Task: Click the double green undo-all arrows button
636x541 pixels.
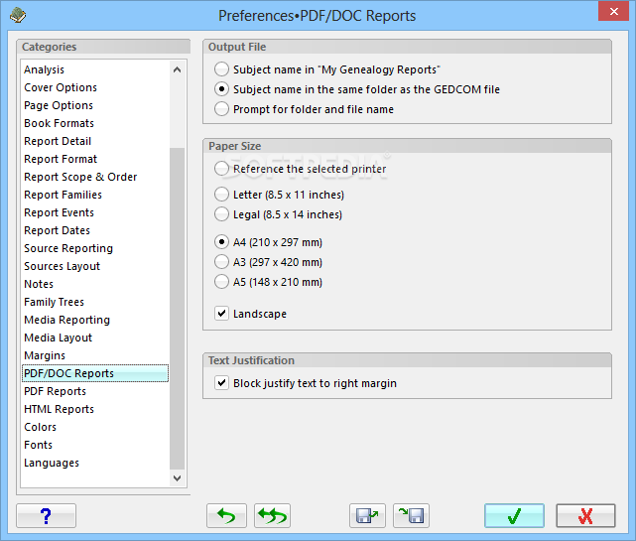Action: tap(272, 515)
